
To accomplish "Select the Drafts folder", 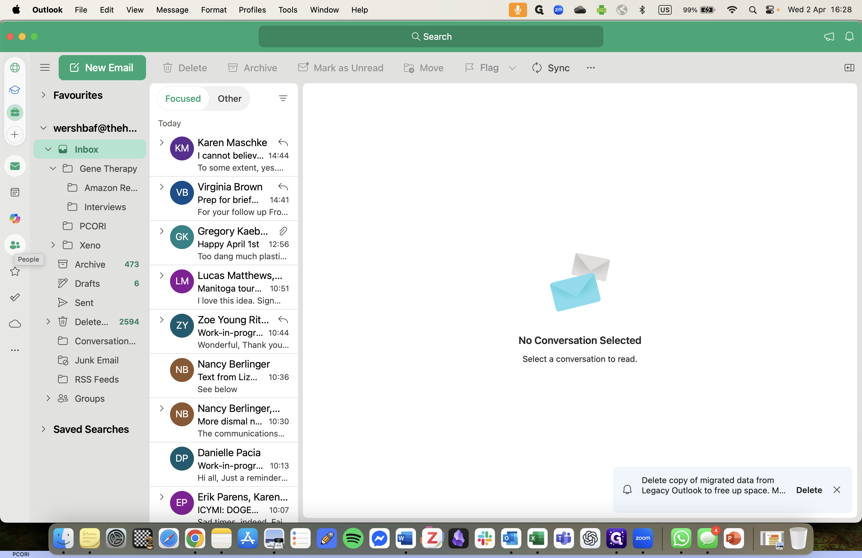I will (90, 284).
